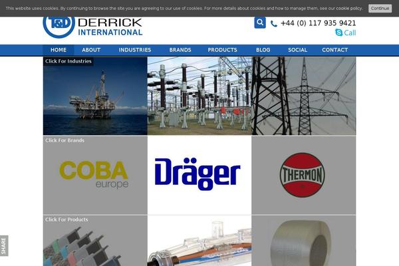Click the cable cleats product image
399x266 pixels.
tap(95, 241)
